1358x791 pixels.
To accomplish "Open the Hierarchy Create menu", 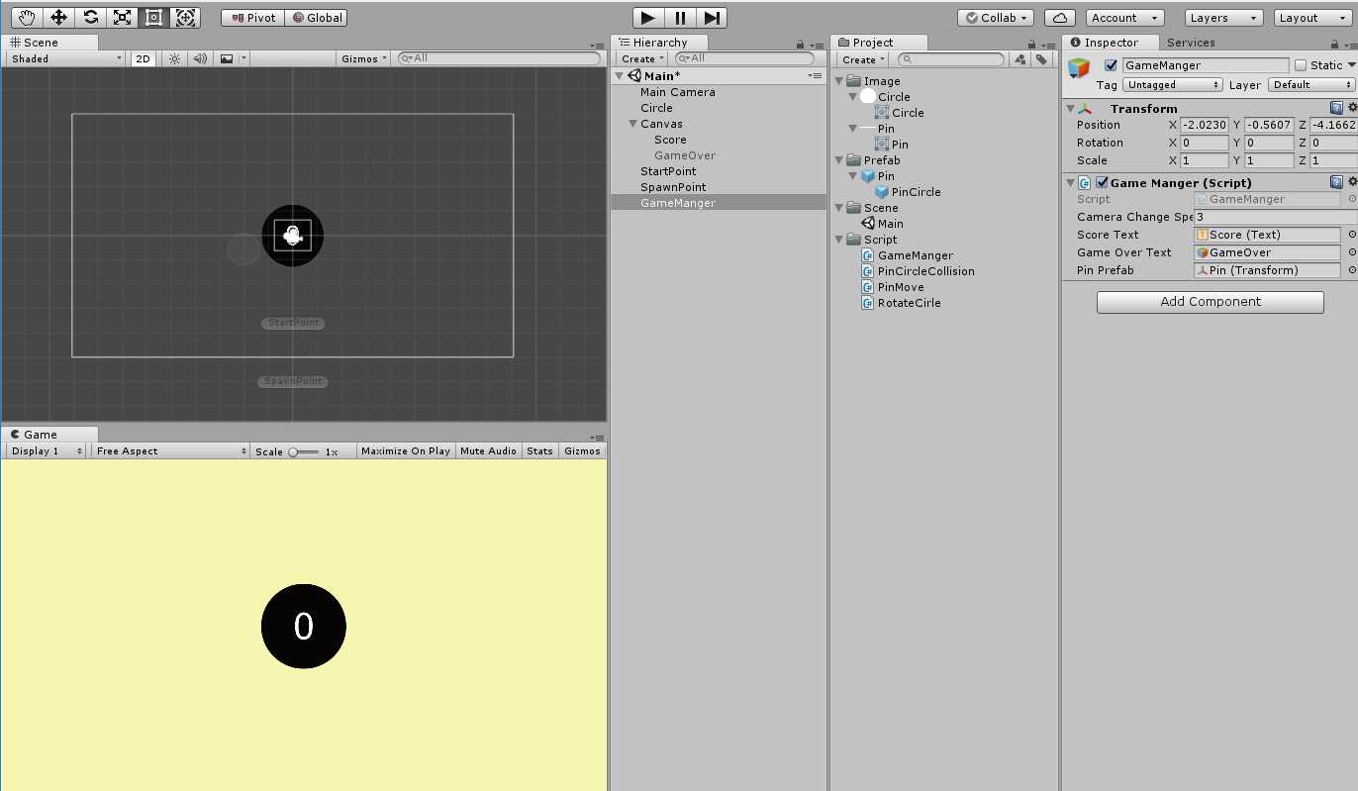I will pyautogui.click(x=642, y=58).
